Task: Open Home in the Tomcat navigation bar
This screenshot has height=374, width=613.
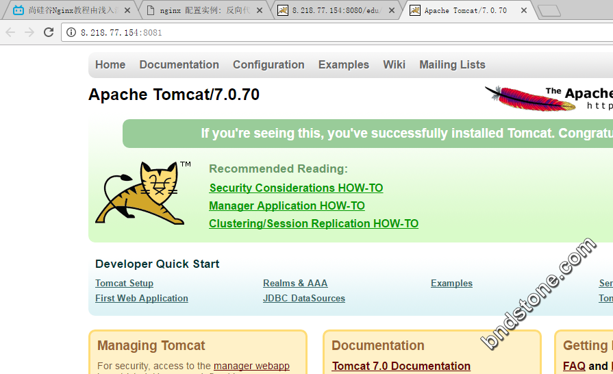Action: pos(110,64)
